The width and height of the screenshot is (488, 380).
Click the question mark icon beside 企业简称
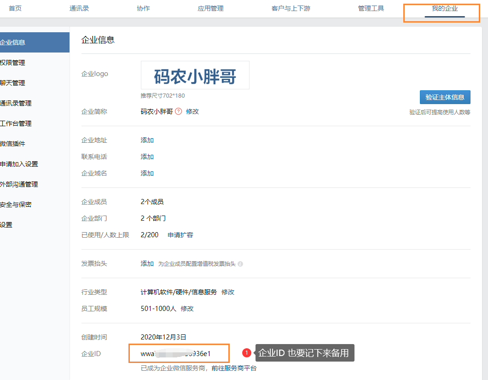tap(179, 111)
